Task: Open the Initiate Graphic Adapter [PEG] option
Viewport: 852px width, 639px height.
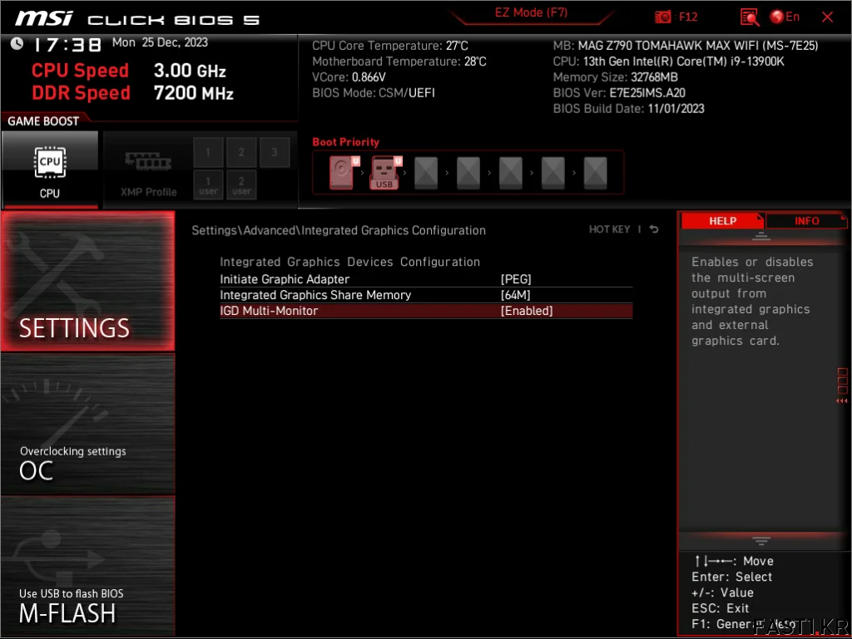Action: (x=426, y=279)
